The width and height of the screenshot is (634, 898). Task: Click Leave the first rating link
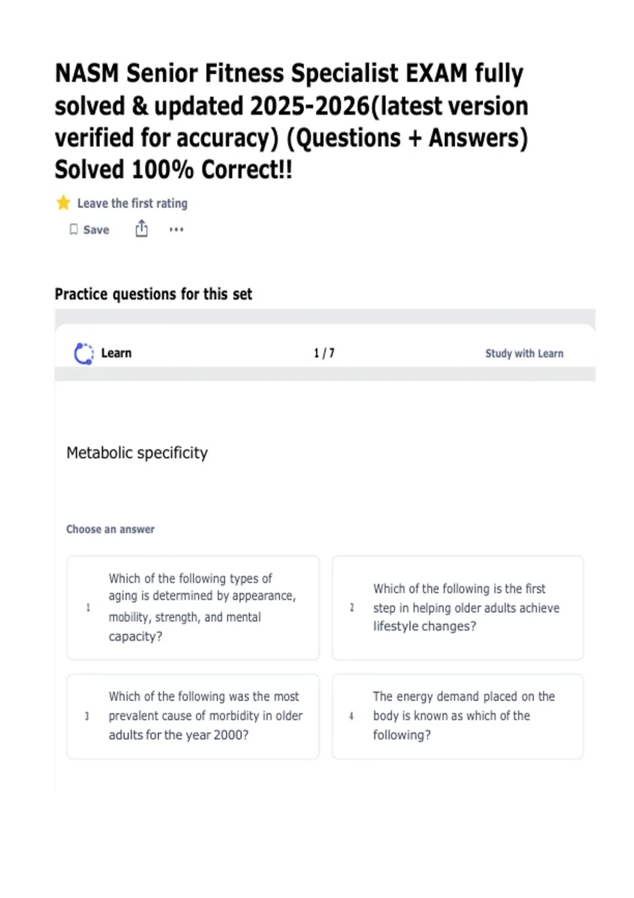pyautogui.click(x=132, y=203)
